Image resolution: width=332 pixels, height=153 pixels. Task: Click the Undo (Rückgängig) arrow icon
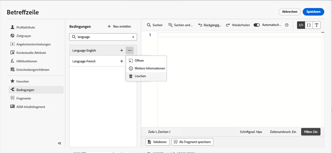(x=200, y=25)
